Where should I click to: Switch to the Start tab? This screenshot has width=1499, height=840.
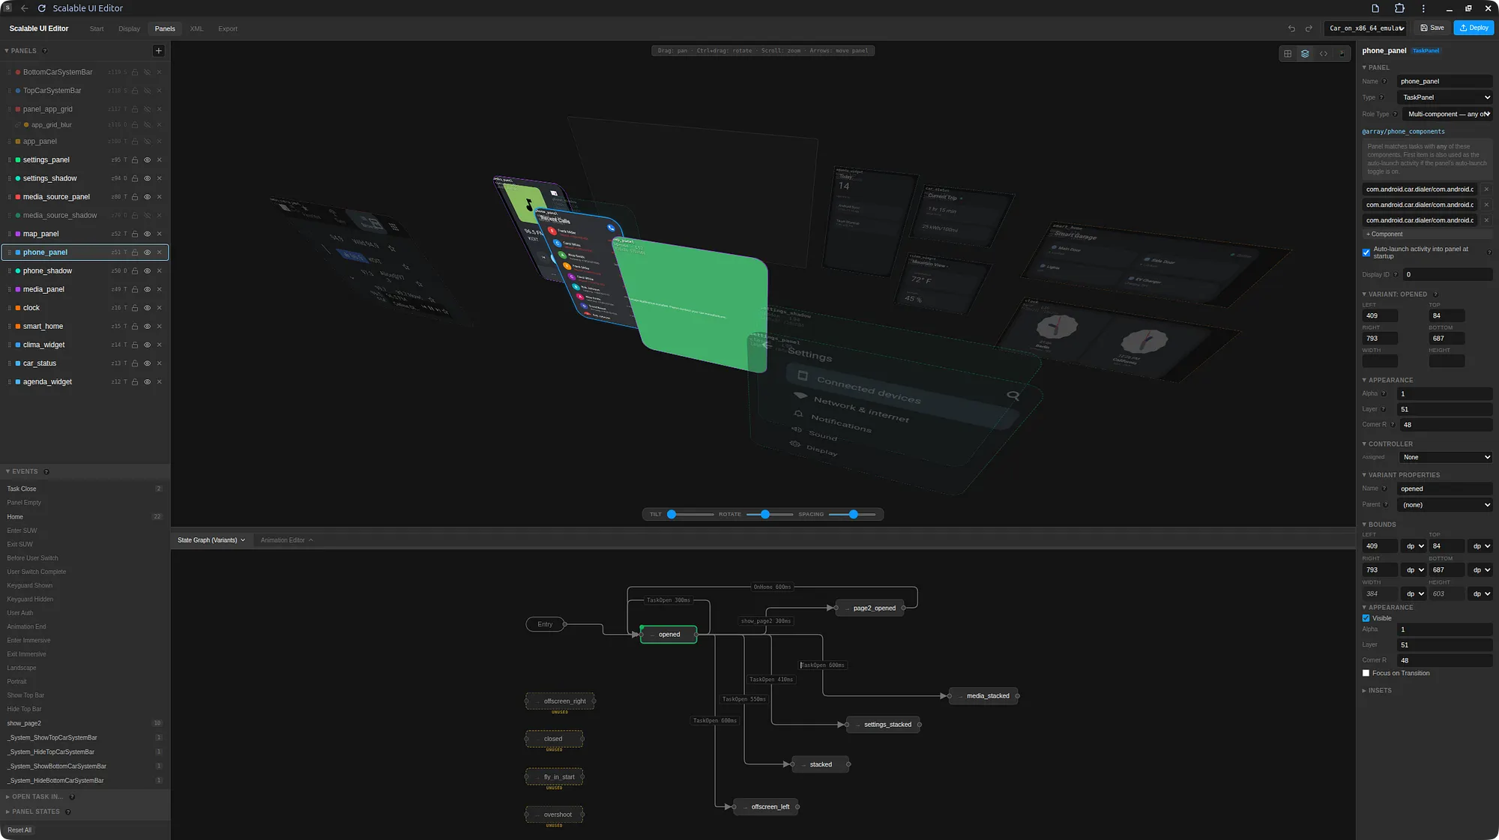point(97,28)
